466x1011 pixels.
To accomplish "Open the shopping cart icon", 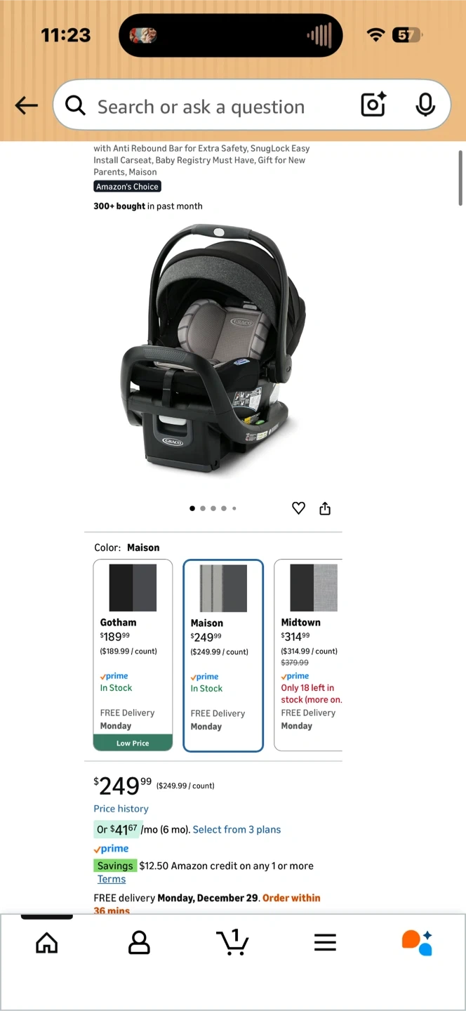I will point(232,942).
